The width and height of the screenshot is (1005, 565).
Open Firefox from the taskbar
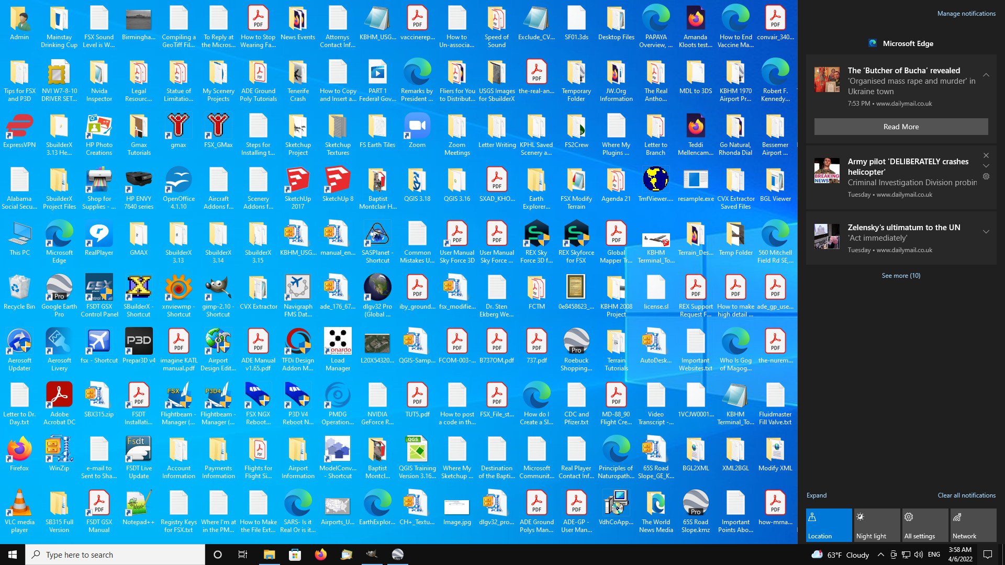[320, 555]
